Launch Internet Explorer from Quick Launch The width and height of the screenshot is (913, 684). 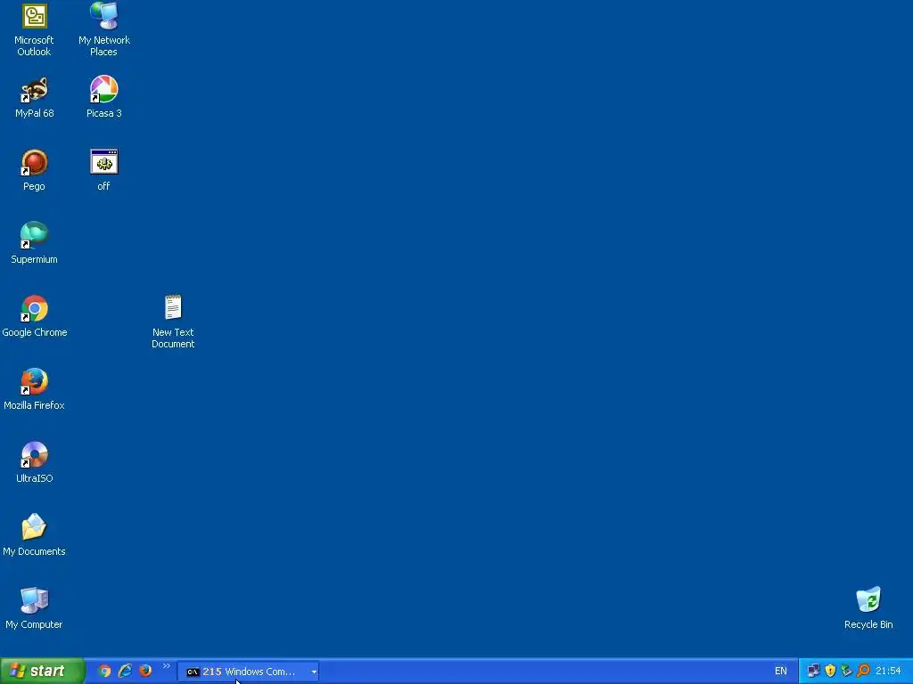(125, 672)
